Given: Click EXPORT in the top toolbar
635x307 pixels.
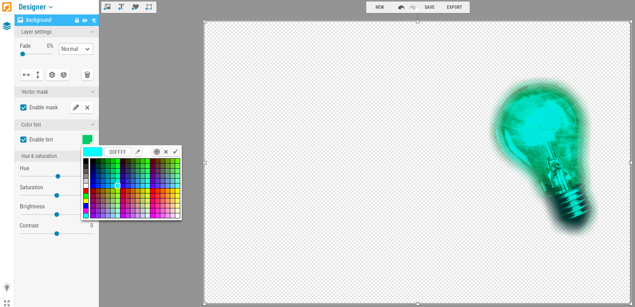Looking at the screenshot, I should (x=454, y=7).
